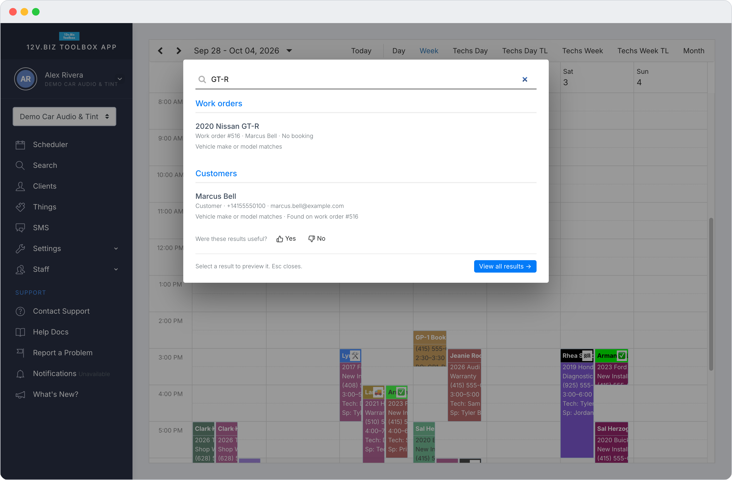Click the Help Docs book icon
Image resolution: width=732 pixels, height=480 pixels.
click(x=20, y=332)
